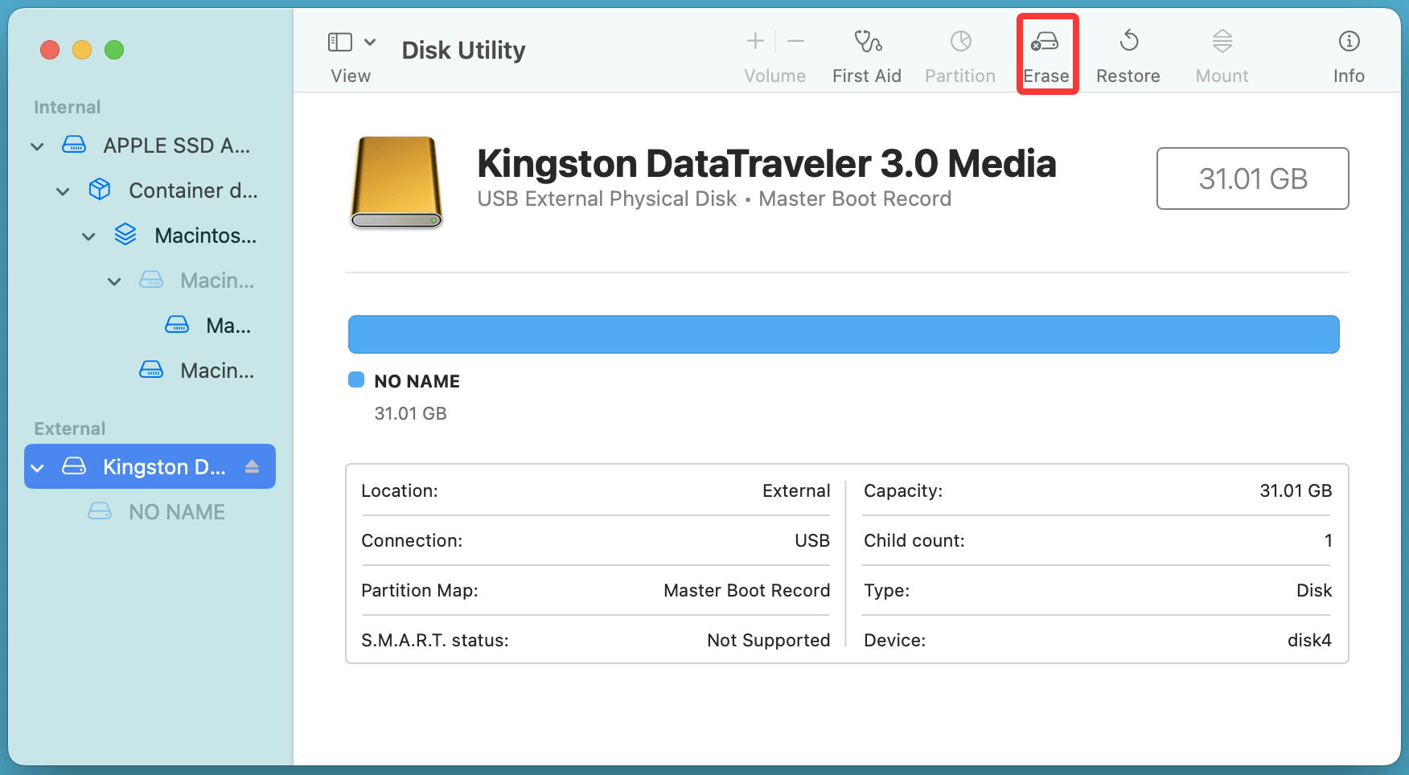The height and width of the screenshot is (775, 1409).
Task: Open the Restore tool
Action: tap(1128, 52)
